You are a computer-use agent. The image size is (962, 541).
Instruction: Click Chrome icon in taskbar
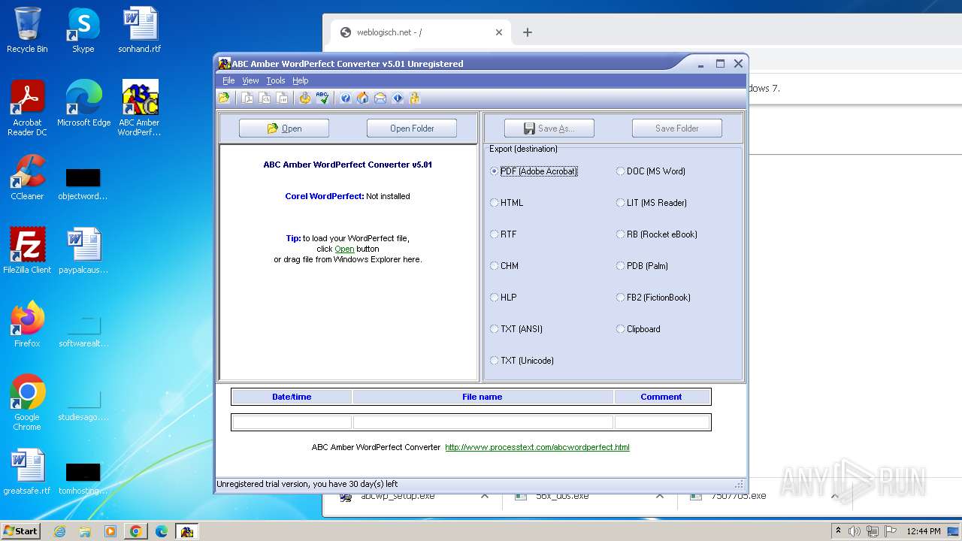point(135,531)
